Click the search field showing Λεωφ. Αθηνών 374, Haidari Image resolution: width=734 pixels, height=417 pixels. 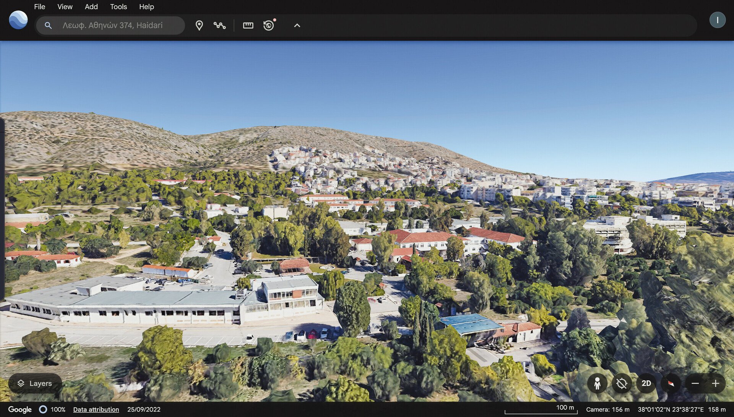click(110, 26)
